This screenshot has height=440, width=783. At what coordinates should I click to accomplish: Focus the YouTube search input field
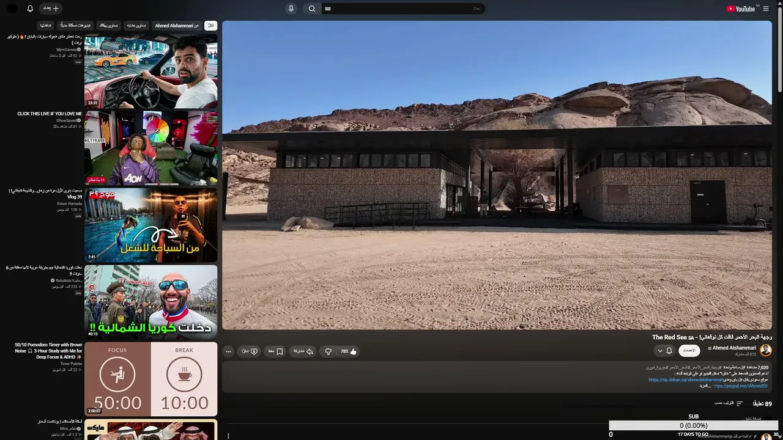tap(403, 9)
